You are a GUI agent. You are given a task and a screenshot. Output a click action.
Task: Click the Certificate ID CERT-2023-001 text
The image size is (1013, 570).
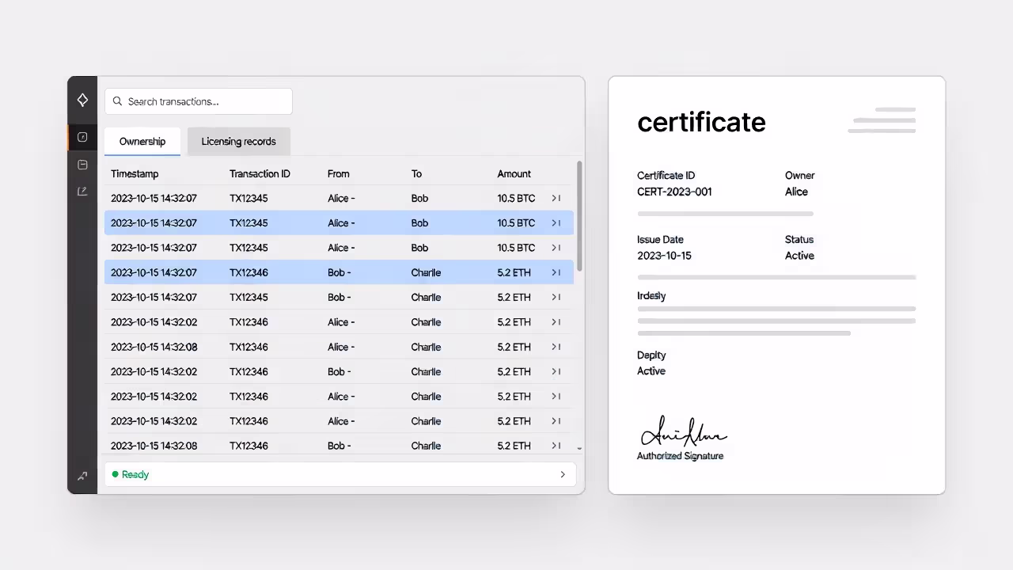674,192
